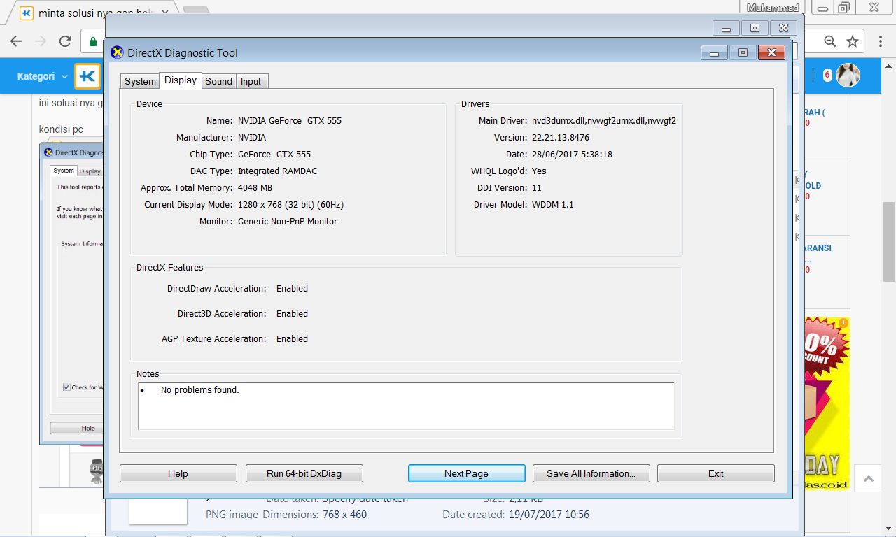Reload the Kaskus page in Chrome
This screenshot has width=896, height=537.
[x=65, y=41]
